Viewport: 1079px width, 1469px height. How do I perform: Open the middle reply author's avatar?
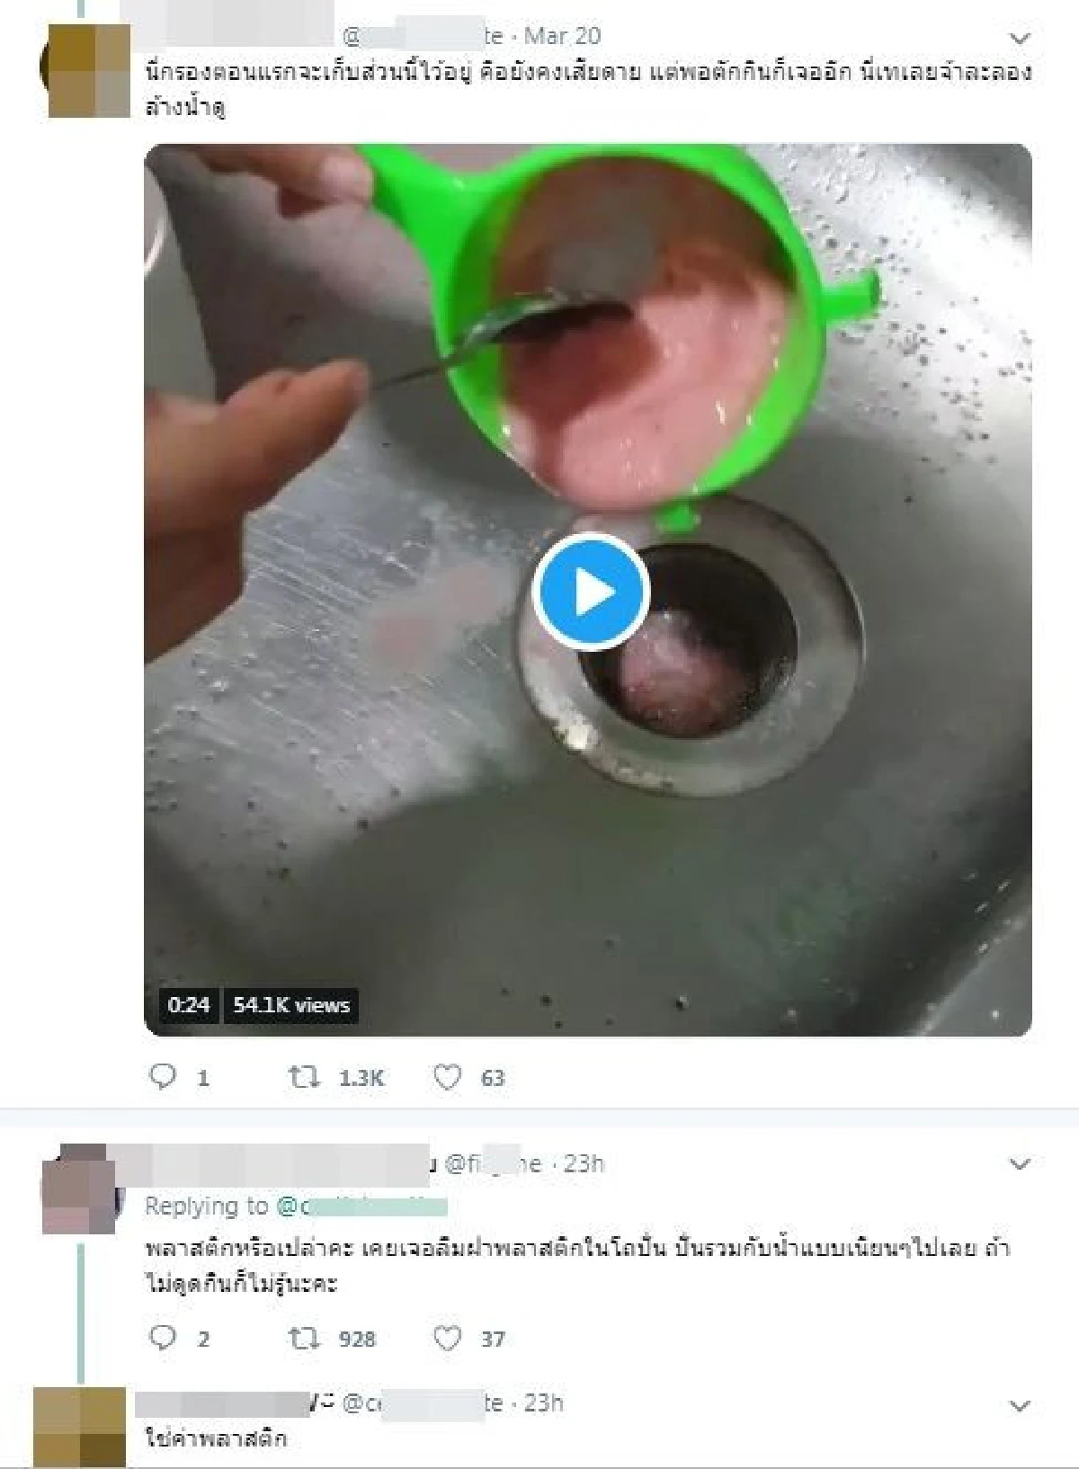click(x=84, y=1189)
